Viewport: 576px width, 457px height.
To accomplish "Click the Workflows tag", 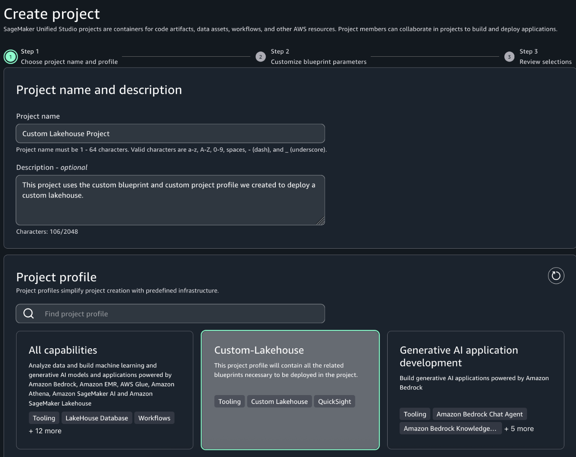I will [154, 418].
